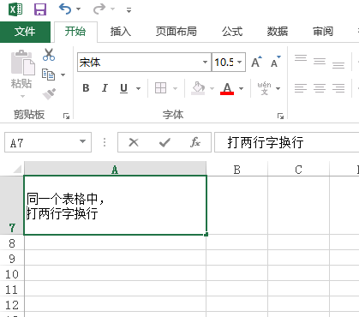Open the 剪贴板 dialog launcher
The image size is (359, 317).
(66, 116)
